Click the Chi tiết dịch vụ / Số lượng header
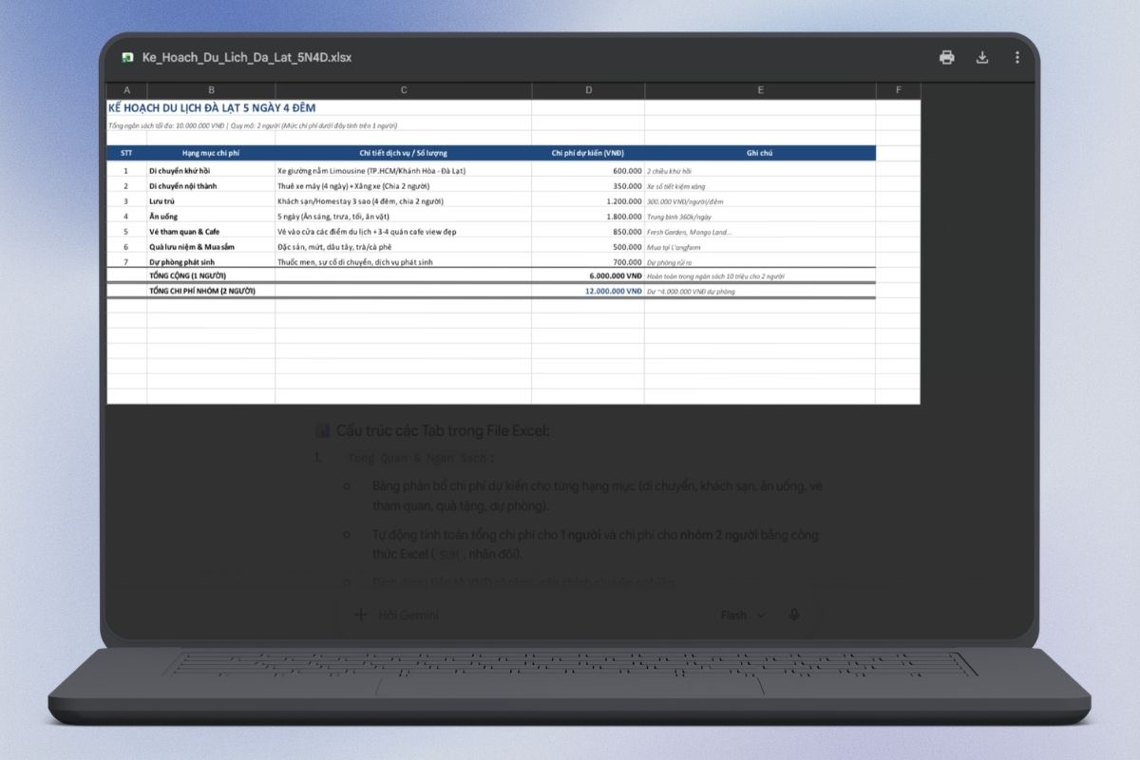Viewport: 1140px width, 760px height. (404, 152)
